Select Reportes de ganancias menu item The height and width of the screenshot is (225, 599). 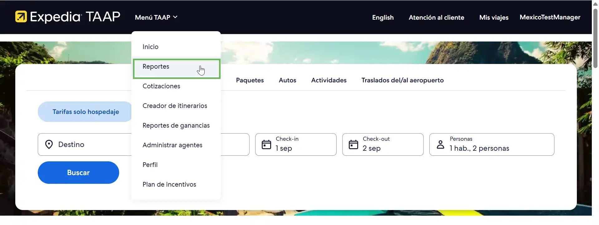point(176,126)
